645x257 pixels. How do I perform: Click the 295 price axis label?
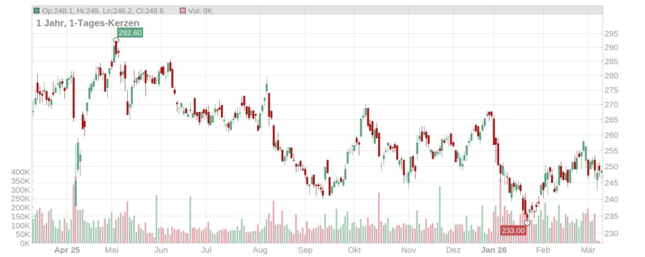point(612,34)
